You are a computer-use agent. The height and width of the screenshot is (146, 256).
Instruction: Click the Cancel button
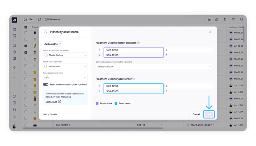point(196,114)
